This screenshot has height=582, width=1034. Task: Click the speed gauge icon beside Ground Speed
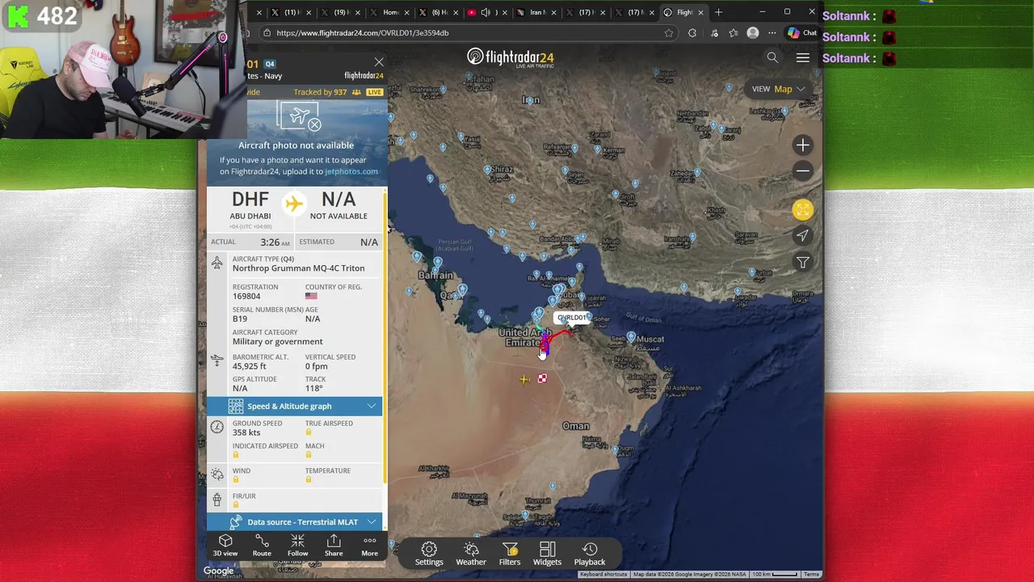pyautogui.click(x=217, y=427)
